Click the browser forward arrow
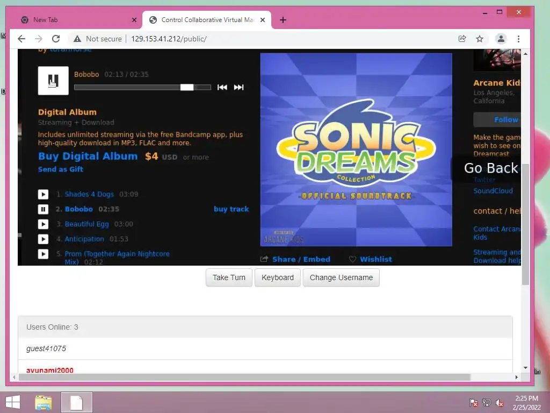The height and width of the screenshot is (413, 550). pyautogui.click(x=39, y=39)
